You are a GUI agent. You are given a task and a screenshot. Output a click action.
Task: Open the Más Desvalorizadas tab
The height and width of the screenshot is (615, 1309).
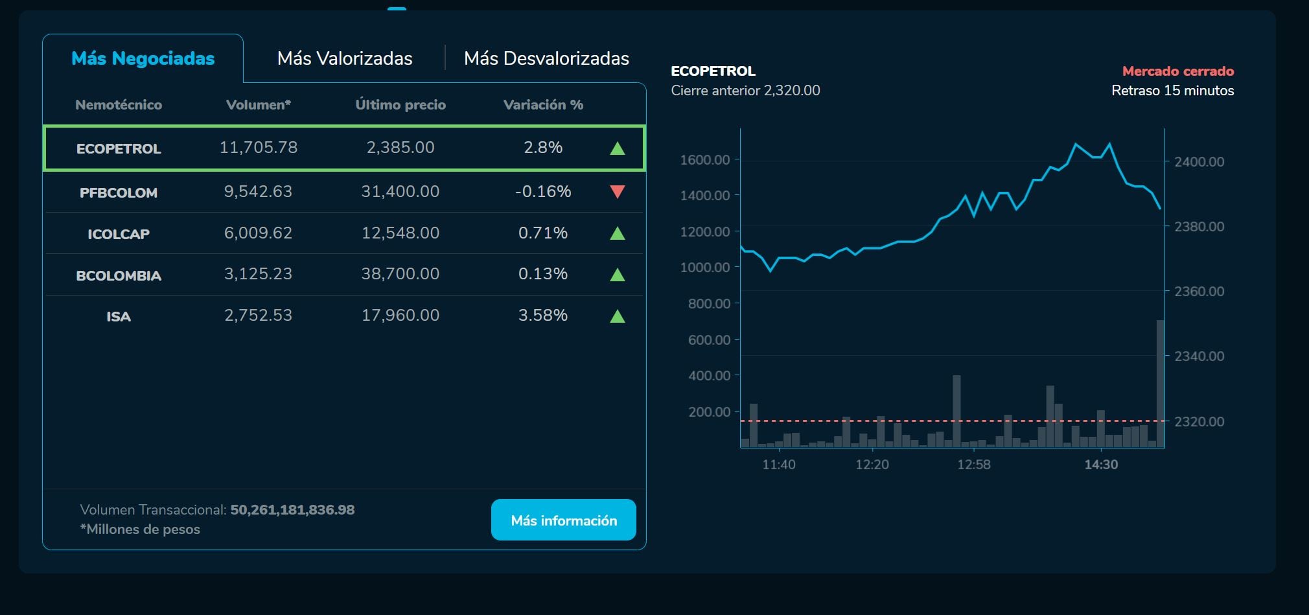[x=546, y=58]
